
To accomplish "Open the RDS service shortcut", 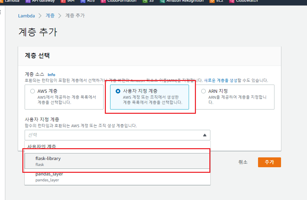I will click(87, 1).
